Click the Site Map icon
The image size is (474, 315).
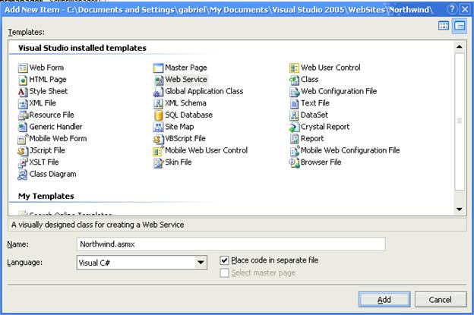tap(159, 128)
